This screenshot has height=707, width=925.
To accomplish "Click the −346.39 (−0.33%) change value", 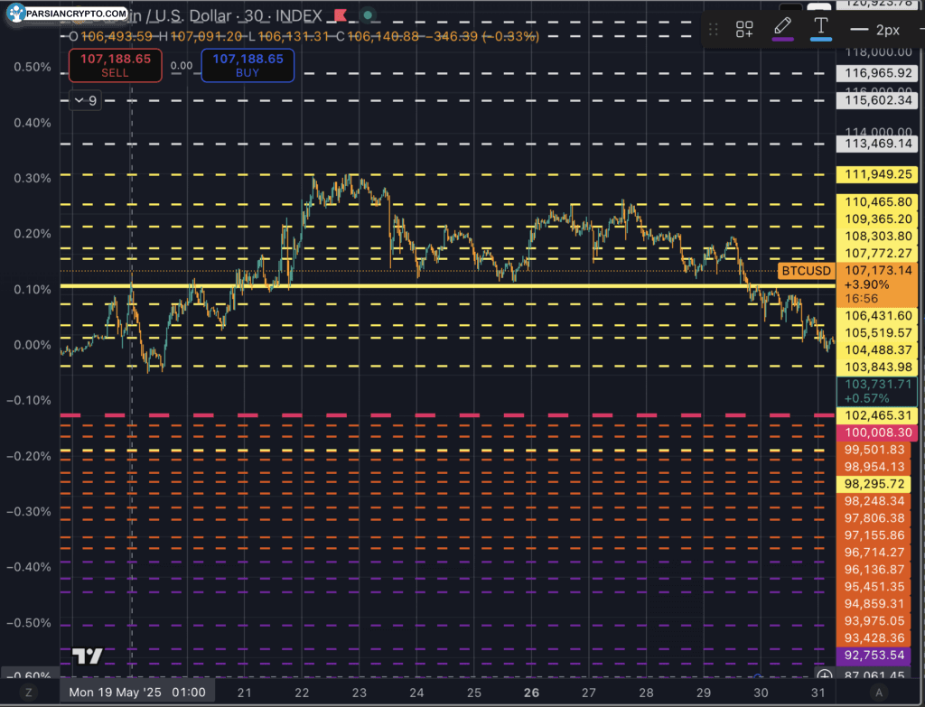I will (482, 36).
